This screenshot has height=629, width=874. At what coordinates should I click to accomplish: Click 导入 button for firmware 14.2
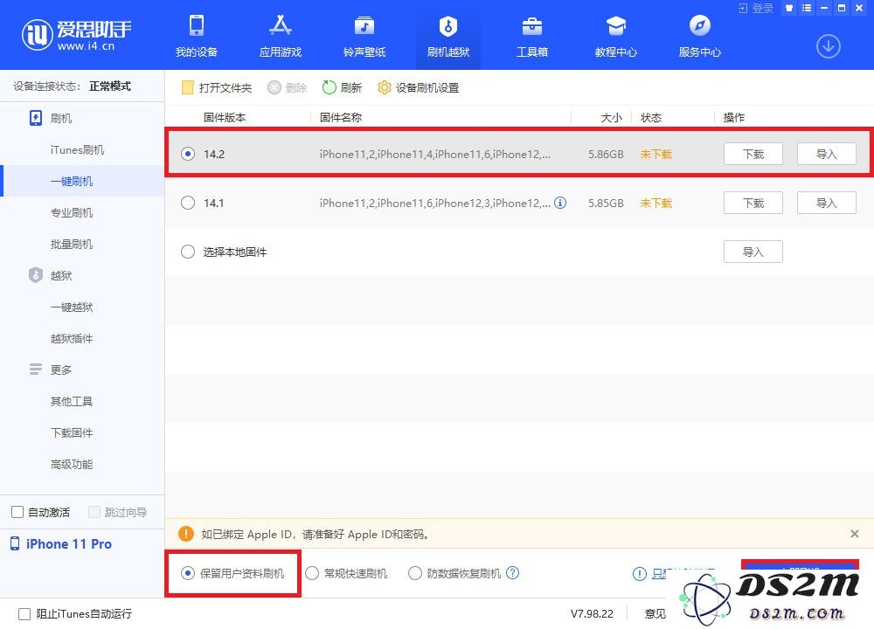coord(827,154)
